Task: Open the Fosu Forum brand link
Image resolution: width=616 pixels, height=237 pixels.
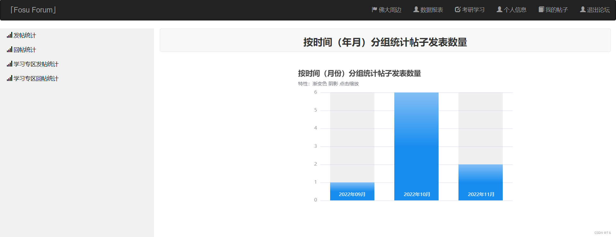Action: (x=33, y=10)
